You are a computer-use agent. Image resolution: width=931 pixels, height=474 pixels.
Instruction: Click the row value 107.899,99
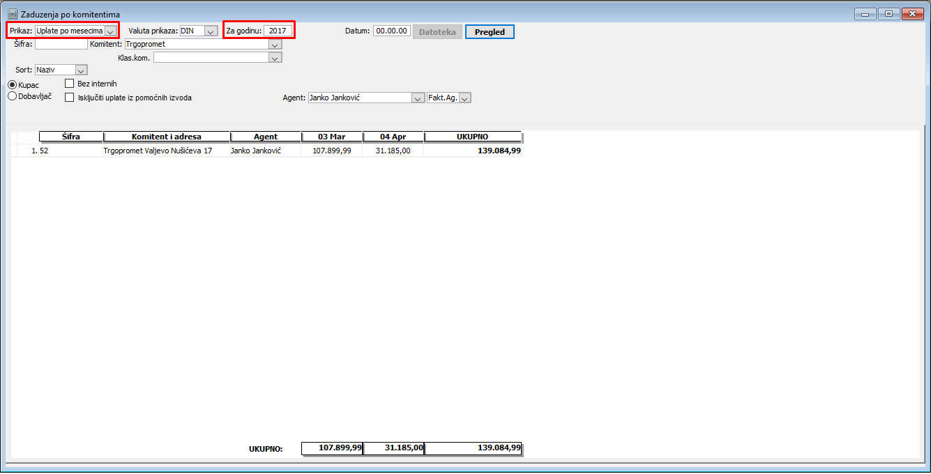coord(332,151)
